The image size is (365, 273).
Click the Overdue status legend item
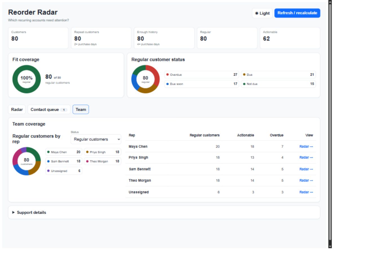coord(202,75)
